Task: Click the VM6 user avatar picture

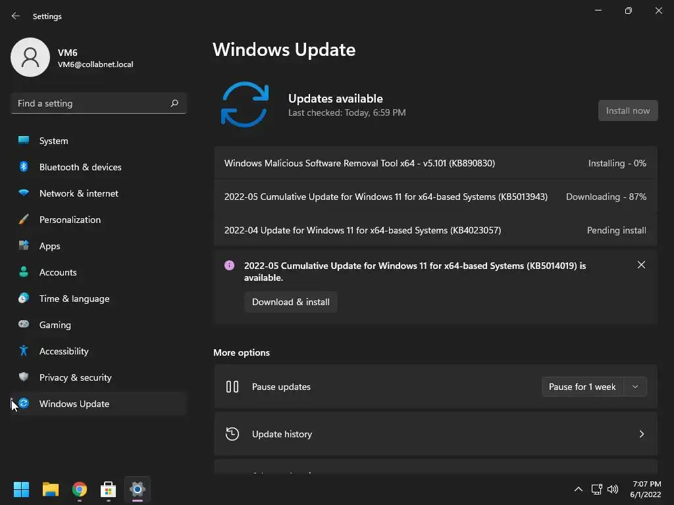Action: pyautogui.click(x=30, y=57)
